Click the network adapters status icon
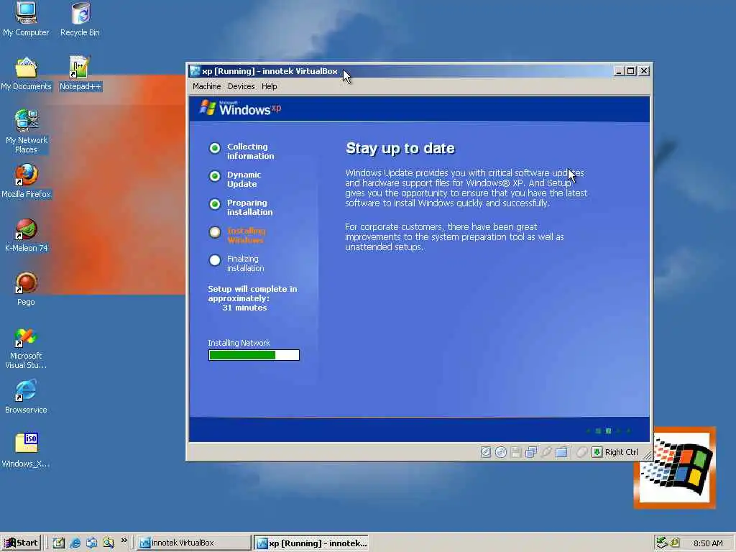This screenshot has height=552, width=736. click(x=531, y=452)
